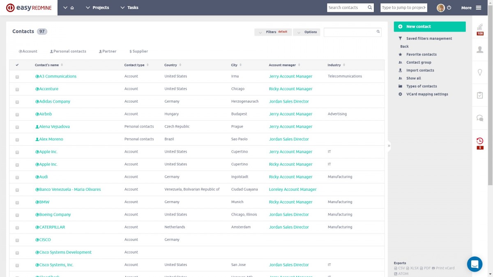Switch to the Supplier tab

click(x=138, y=51)
